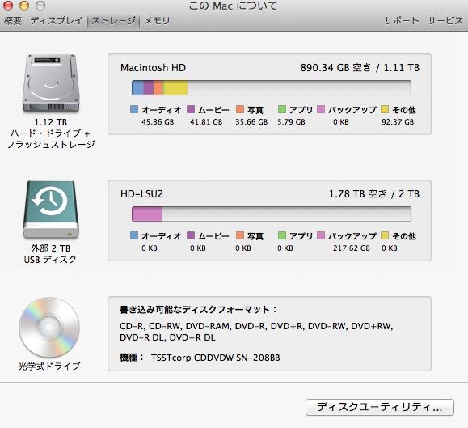The width and height of the screenshot is (468, 428).
Task: Select the ストレージ tab
Action: 113,21
